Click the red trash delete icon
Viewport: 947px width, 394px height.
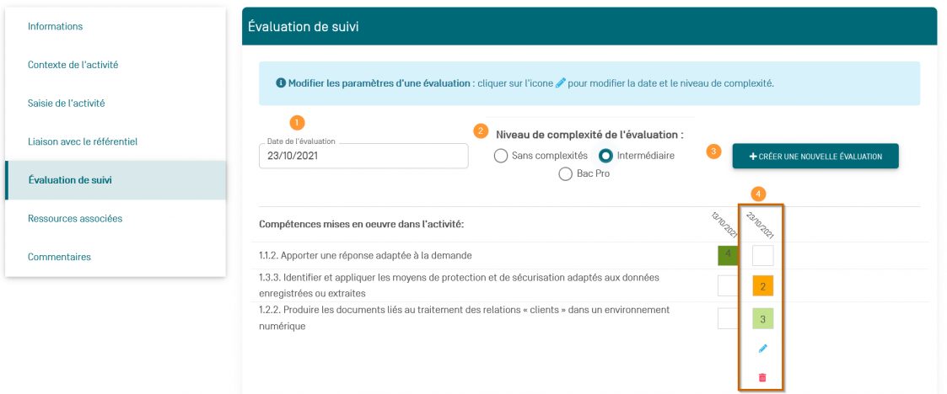[x=763, y=378]
